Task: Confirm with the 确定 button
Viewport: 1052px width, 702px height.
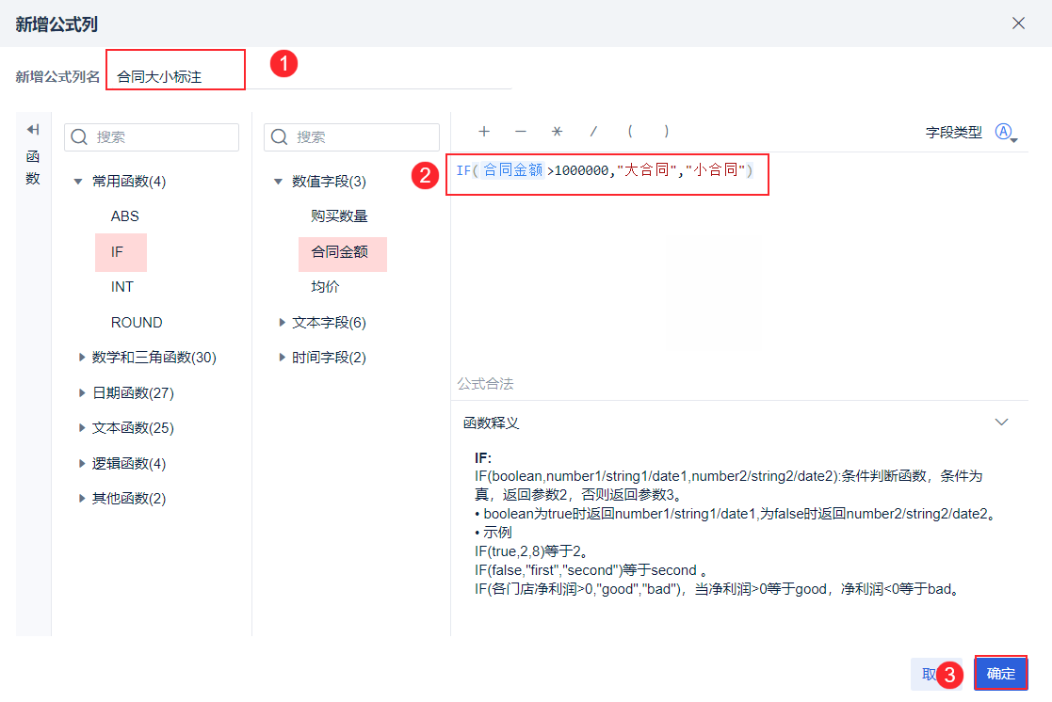Action: pyautogui.click(x=1000, y=673)
